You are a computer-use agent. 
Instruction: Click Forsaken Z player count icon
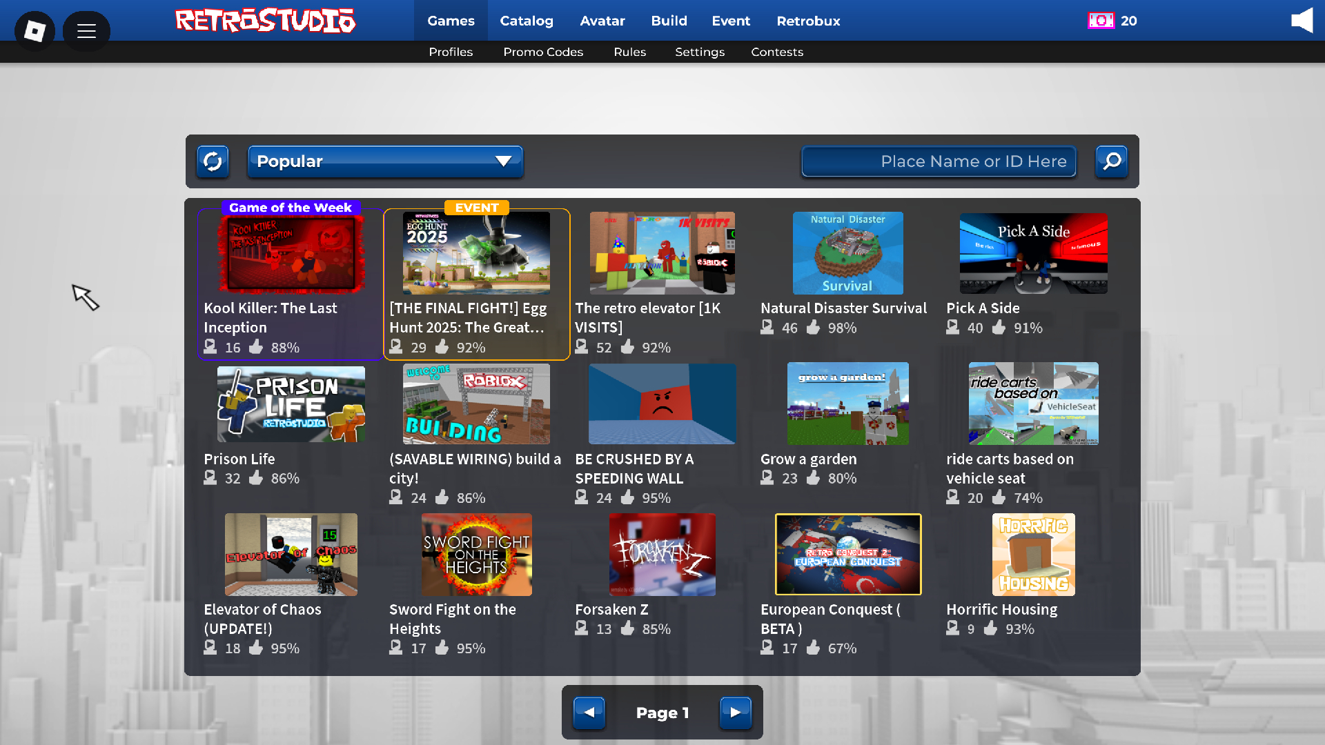pyautogui.click(x=582, y=628)
